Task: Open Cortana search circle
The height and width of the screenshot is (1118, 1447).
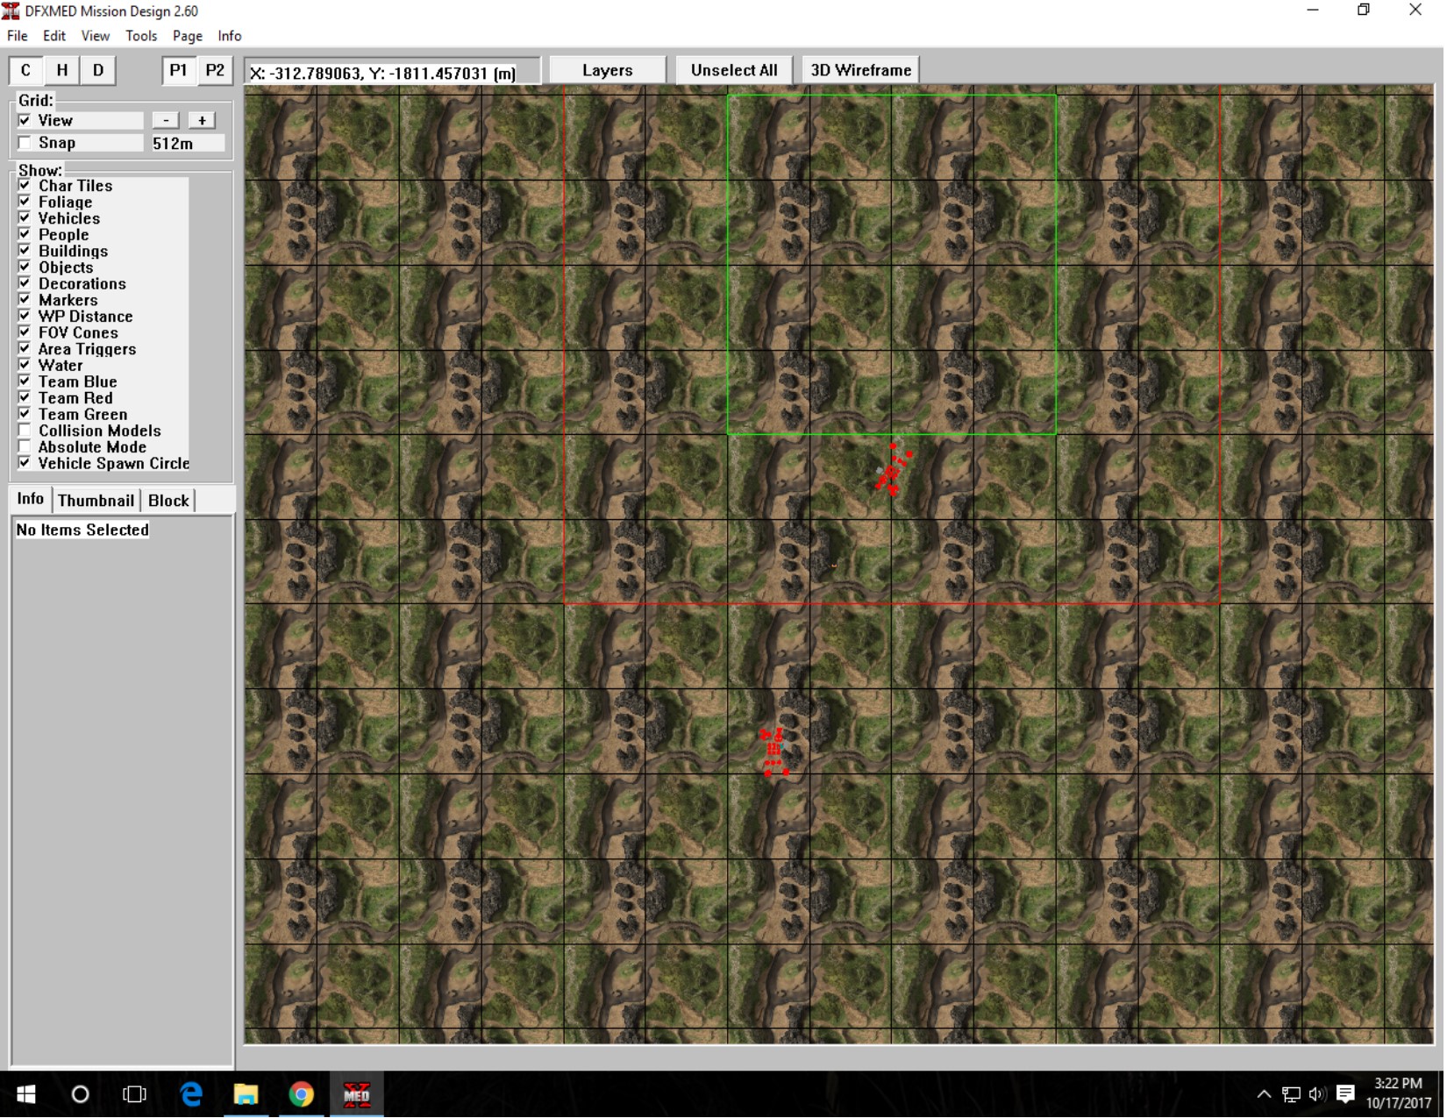Action: (80, 1095)
